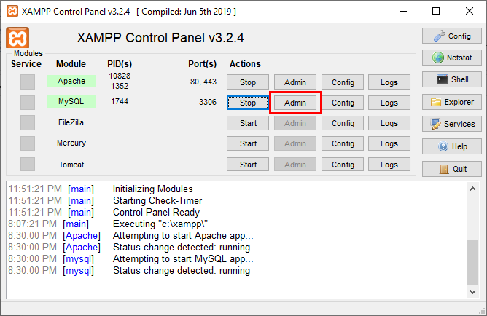The width and height of the screenshot is (487, 316).
Task: Click the log scrollbar up arrow
Action: (x=472, y=189)
